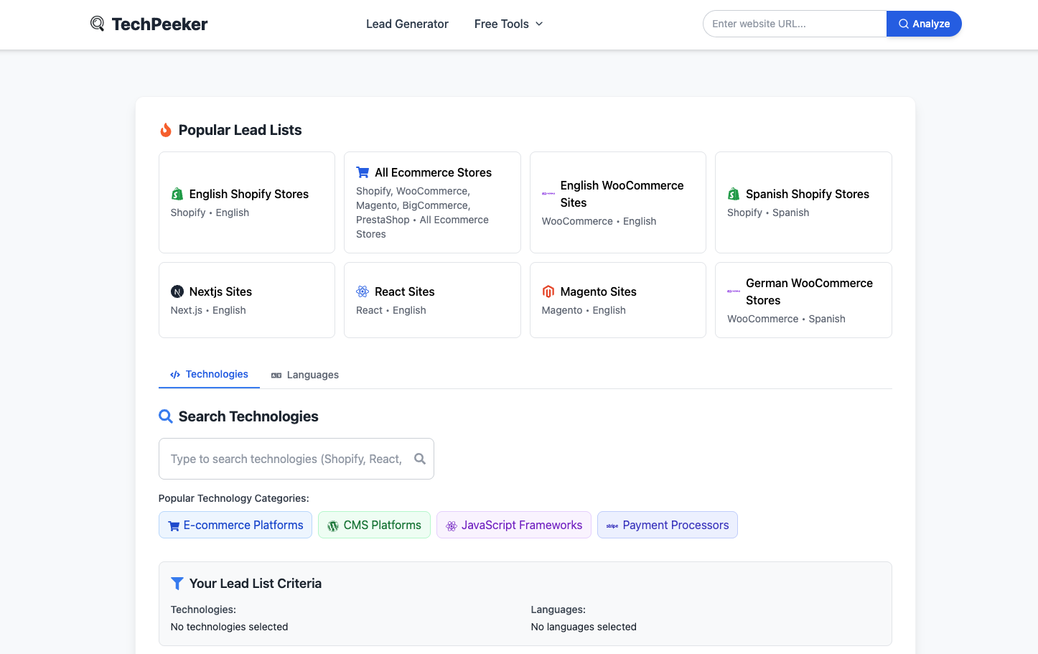Select the Payment Processors category
The width and height of the screenshot is (1038, 654).
(x=667, y=525)
